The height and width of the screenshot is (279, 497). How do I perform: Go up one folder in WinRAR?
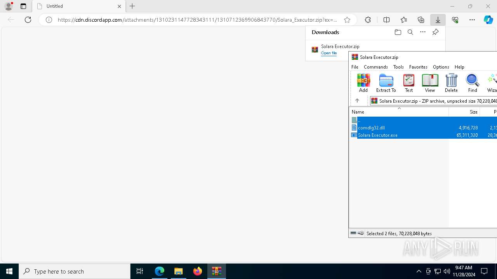tap(357, 101)
